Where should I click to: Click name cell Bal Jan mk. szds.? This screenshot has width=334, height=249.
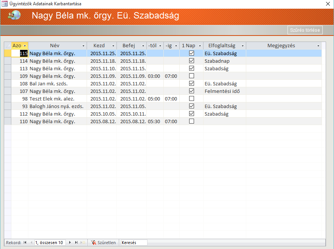[x=57, y=84]
